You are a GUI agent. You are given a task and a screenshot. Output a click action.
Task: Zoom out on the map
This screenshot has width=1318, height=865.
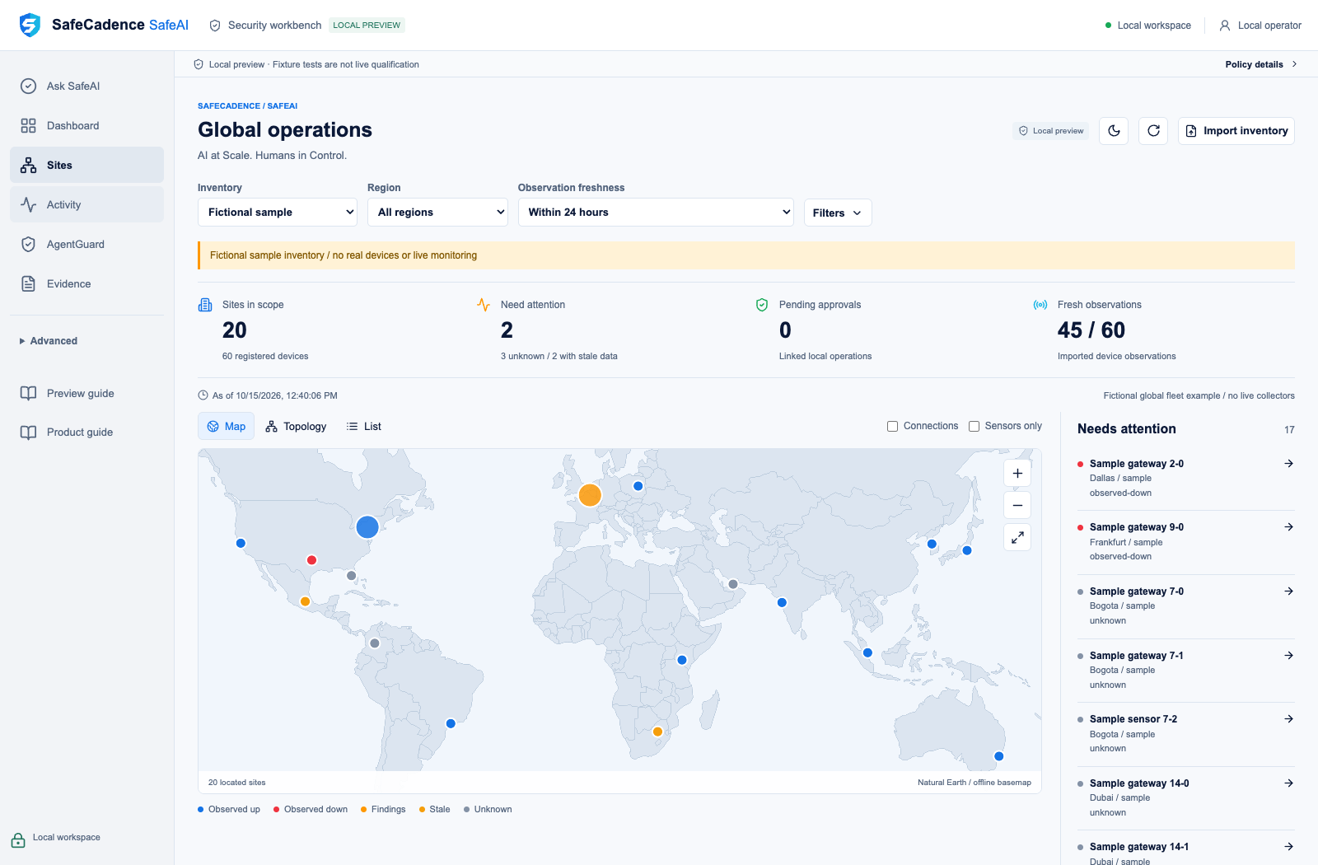1017,505
